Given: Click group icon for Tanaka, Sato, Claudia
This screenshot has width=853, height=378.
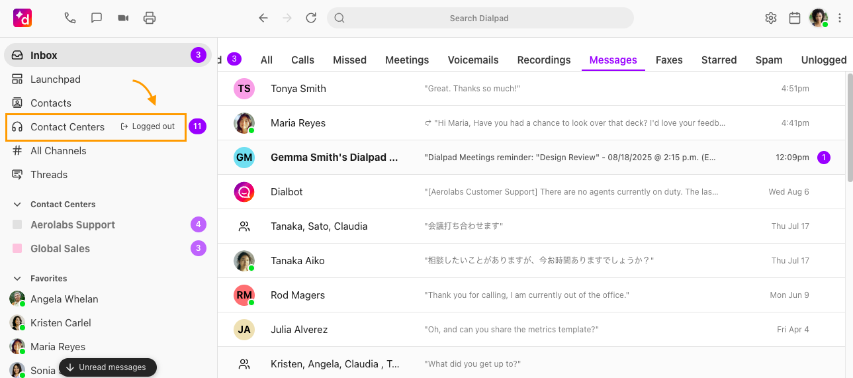Looking at the screenshot, I should [x=244, y=226].
